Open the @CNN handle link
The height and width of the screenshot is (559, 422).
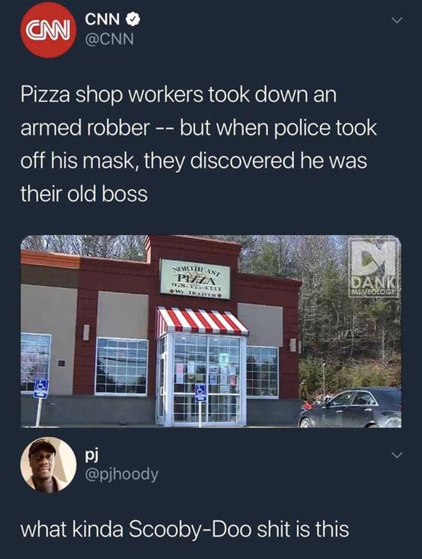tap(109, 39)
